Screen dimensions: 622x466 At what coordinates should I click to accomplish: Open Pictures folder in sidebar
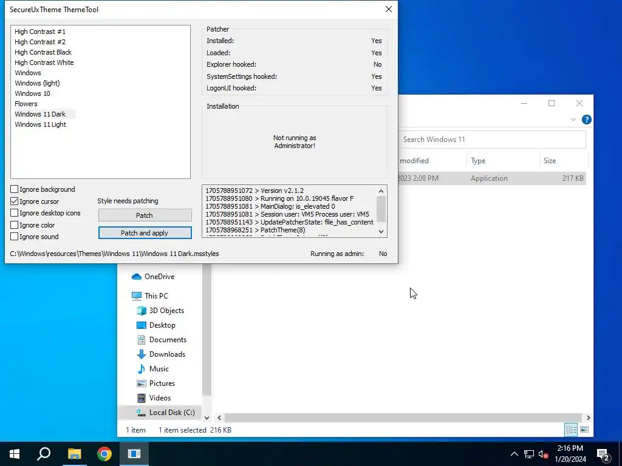click(x=162, y=383)
